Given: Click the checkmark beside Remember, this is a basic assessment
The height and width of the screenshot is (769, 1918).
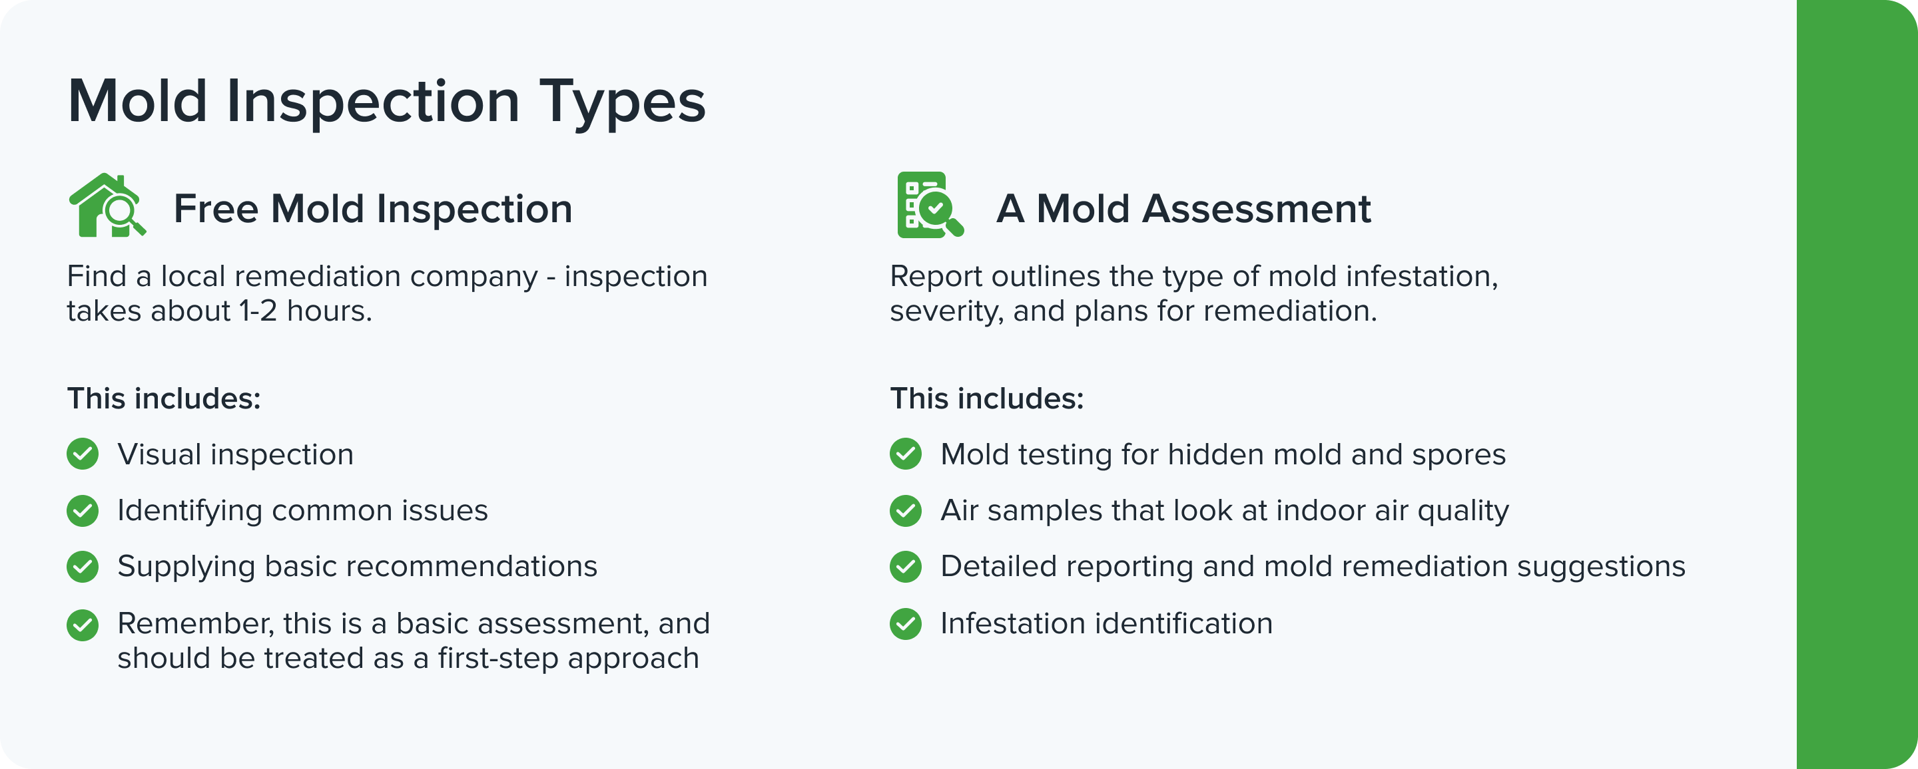Looking at the screenshot, I should coord(83,625).
